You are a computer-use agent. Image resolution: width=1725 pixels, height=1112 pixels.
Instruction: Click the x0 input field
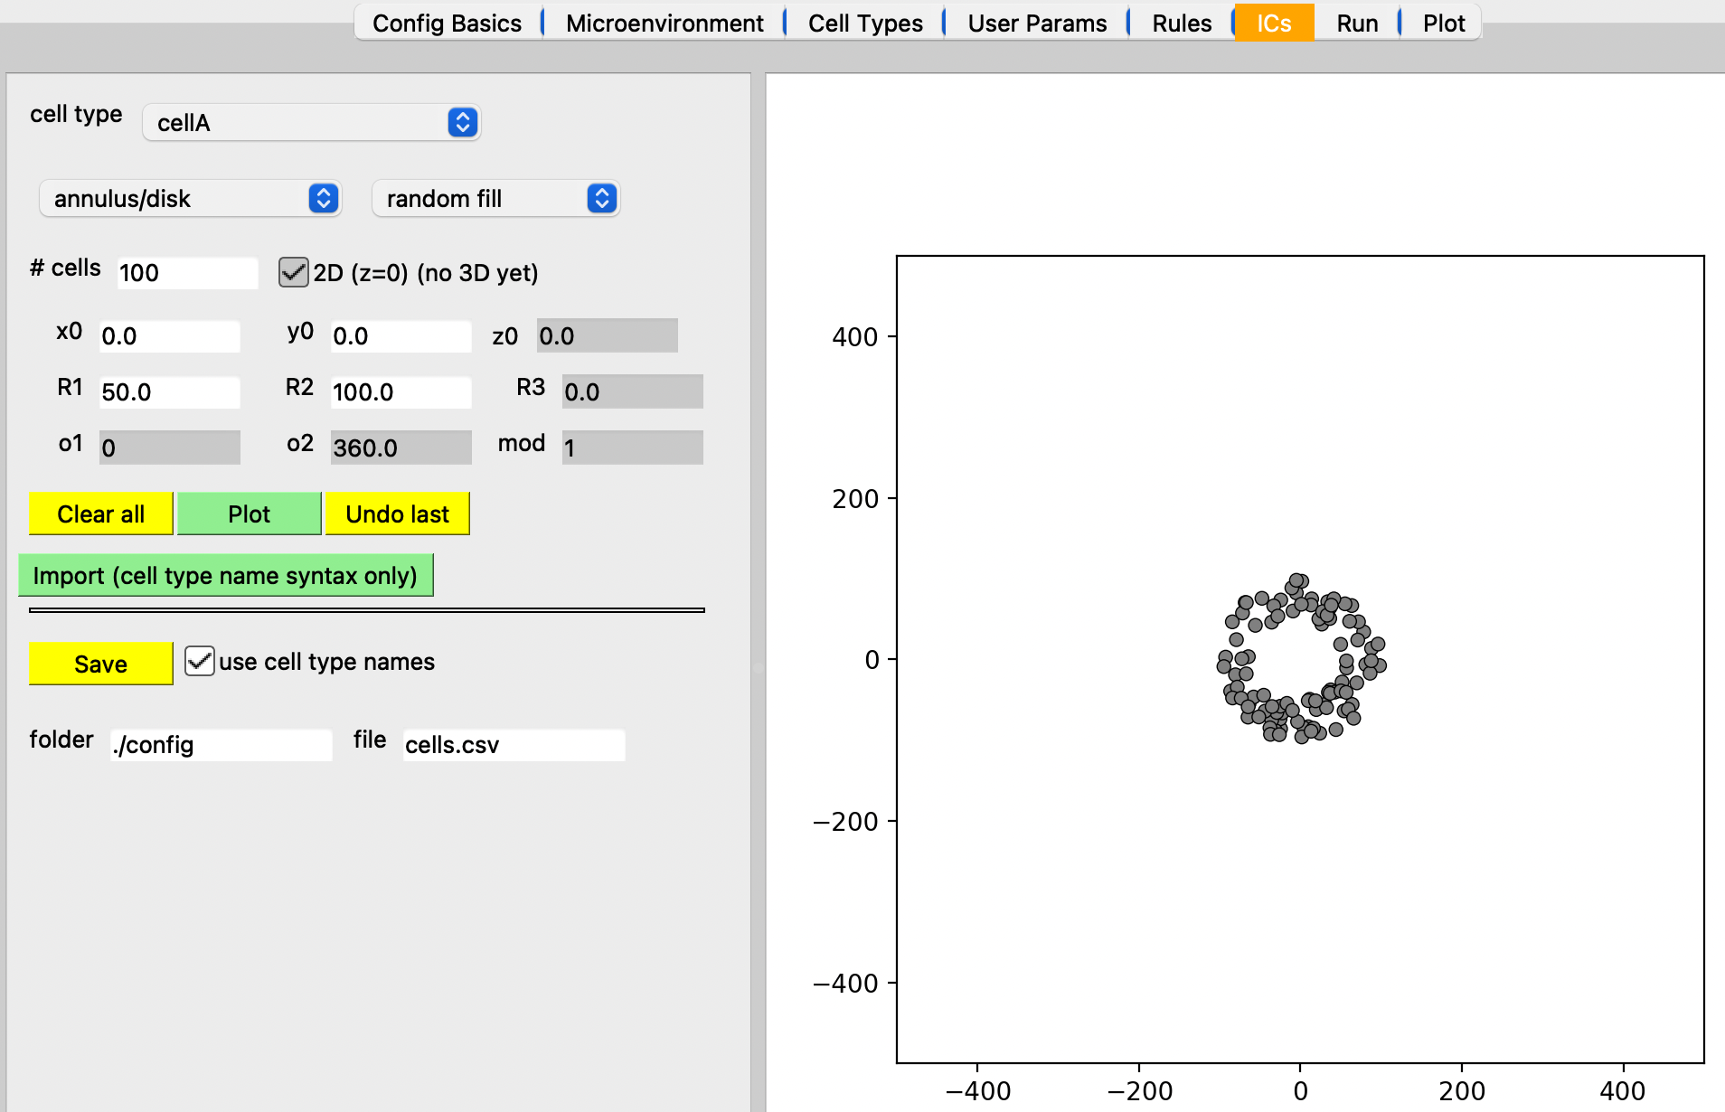coord(169,335)
